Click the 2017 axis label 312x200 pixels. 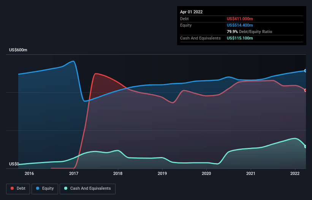click(x=74, y=173)
